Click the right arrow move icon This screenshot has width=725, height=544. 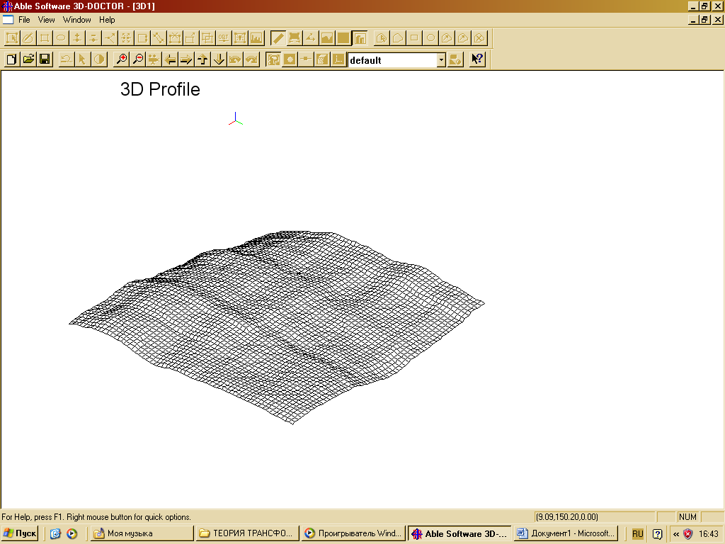coord(186,59)
